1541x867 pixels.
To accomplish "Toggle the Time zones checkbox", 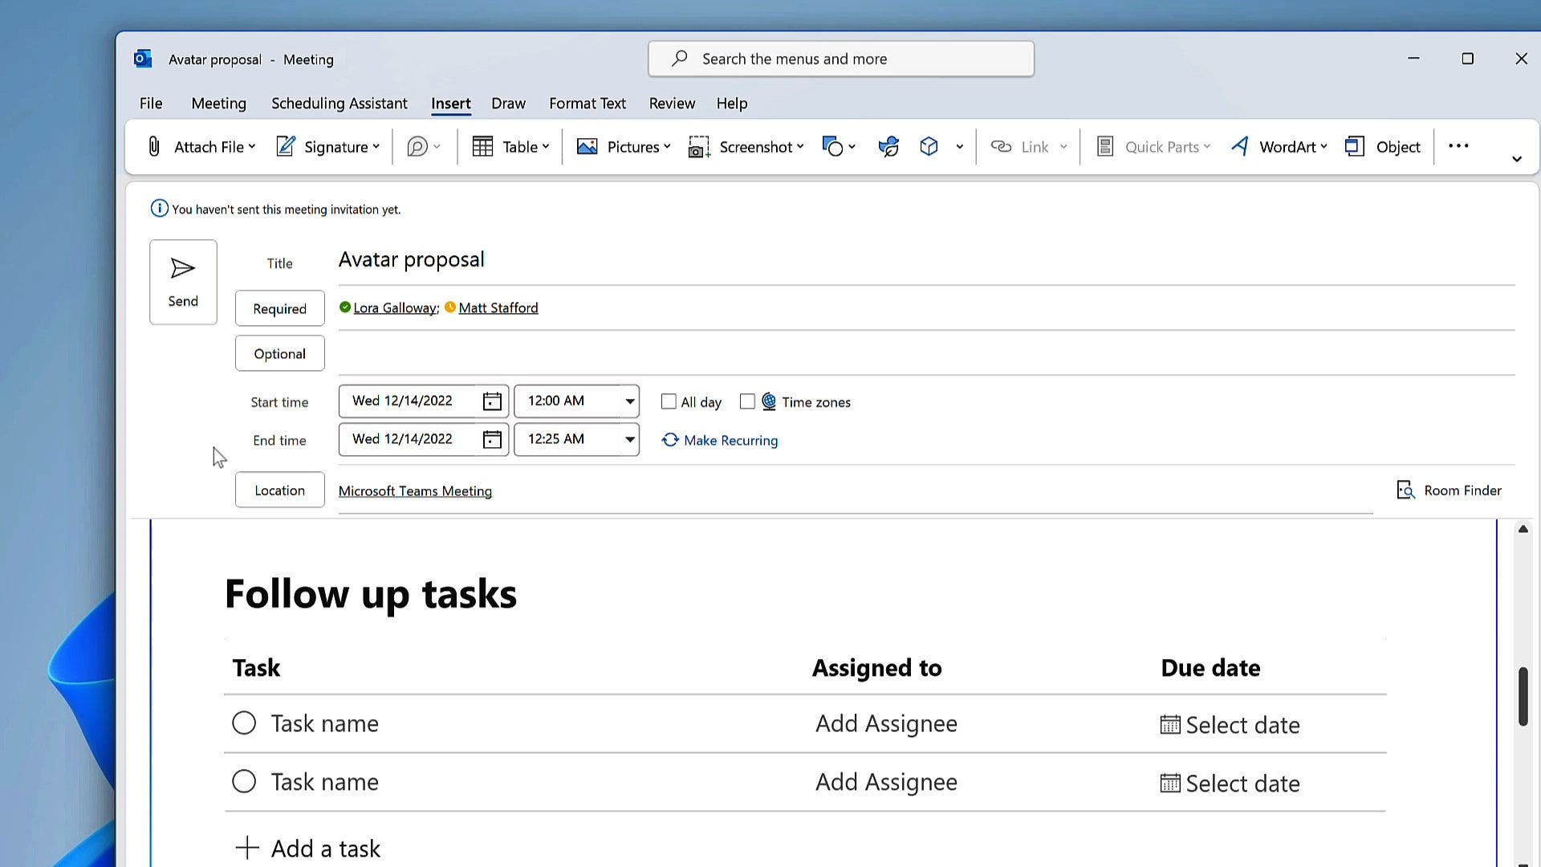I will (x=747, y=401).
